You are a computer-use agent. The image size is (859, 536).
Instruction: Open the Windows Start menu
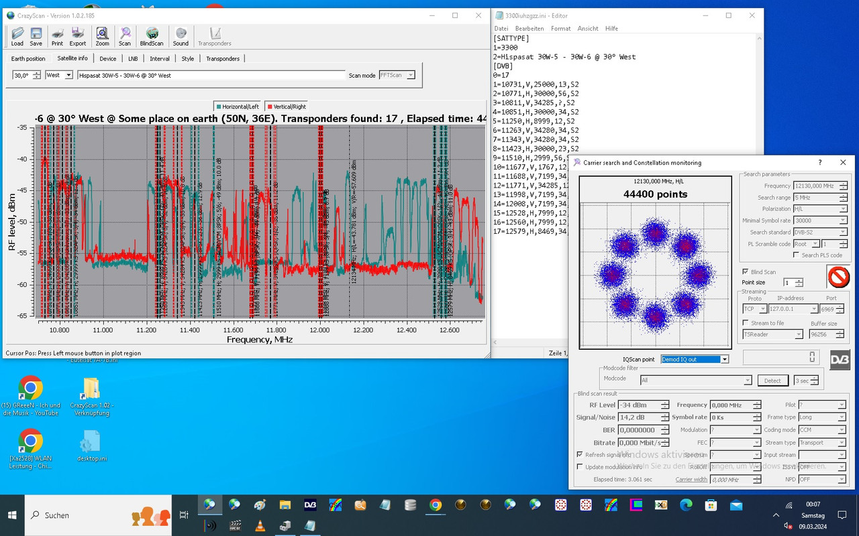click(12, 515)
